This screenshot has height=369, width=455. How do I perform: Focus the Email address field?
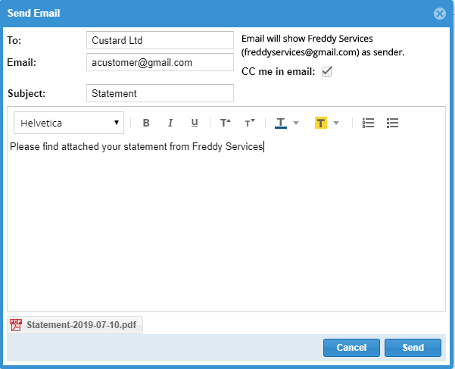[x=160, y=62]
